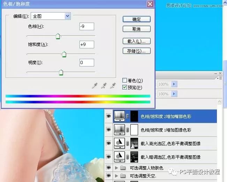Screen dimensions: 227x182
Task: Click adjustment icon of 色相/饱和度 2 layer
Action: tap(119, 116)
